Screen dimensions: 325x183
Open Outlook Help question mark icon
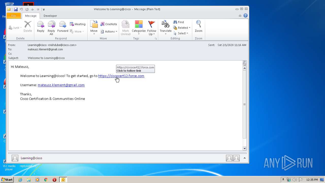246,16
